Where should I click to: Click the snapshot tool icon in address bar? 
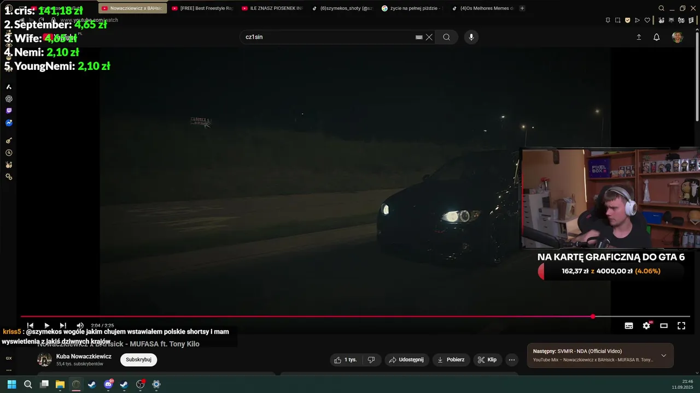(x=617, y=20)
